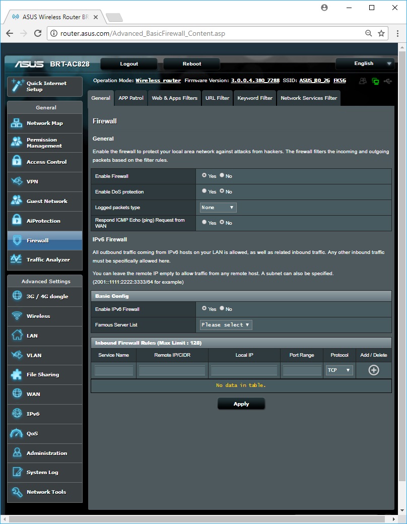Open the Traffic Analyzer icon
407x524 pixels.
[x=17, y=259]
